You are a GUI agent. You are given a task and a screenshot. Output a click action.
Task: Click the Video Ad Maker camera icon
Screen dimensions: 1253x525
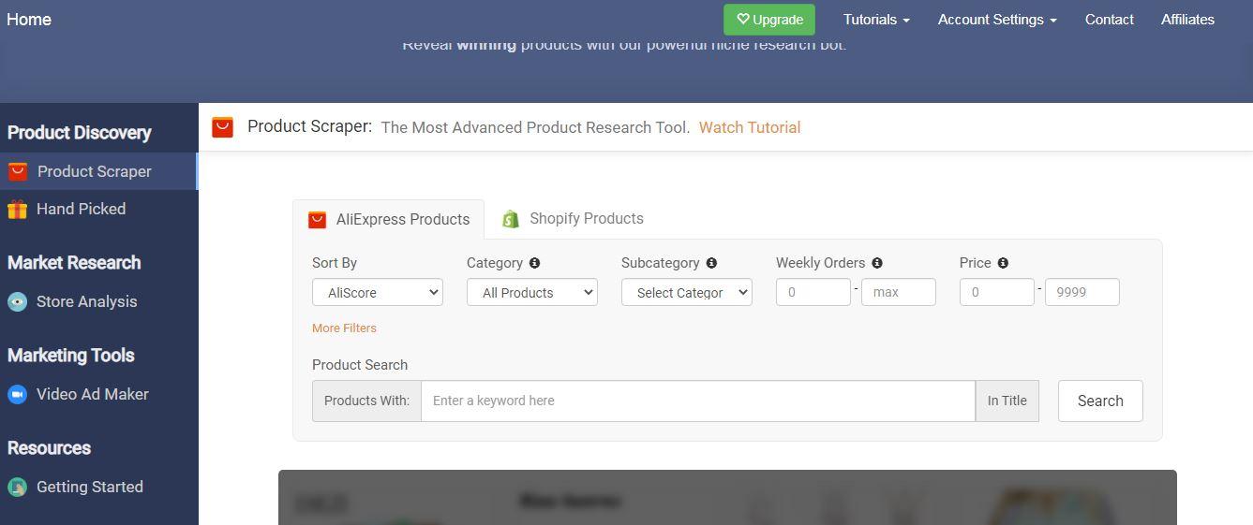pos(17,394)
